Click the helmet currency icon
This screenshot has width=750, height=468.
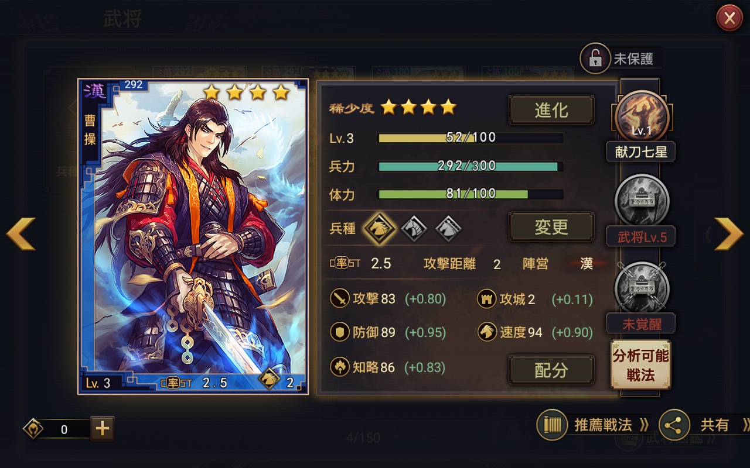coord(33,429)
